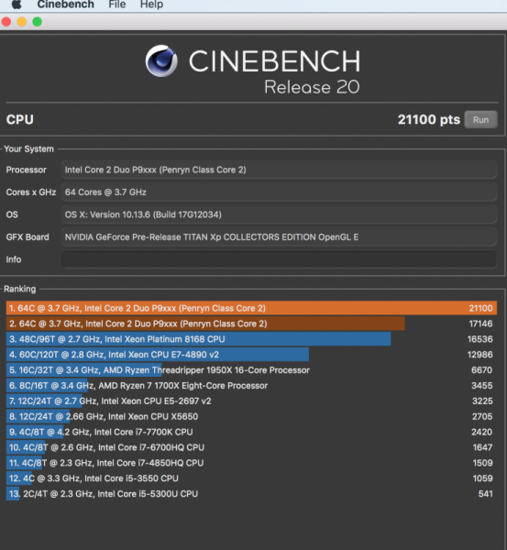Click the red close window button
Viewport: 507px width, 550px height.
[6, 22]
